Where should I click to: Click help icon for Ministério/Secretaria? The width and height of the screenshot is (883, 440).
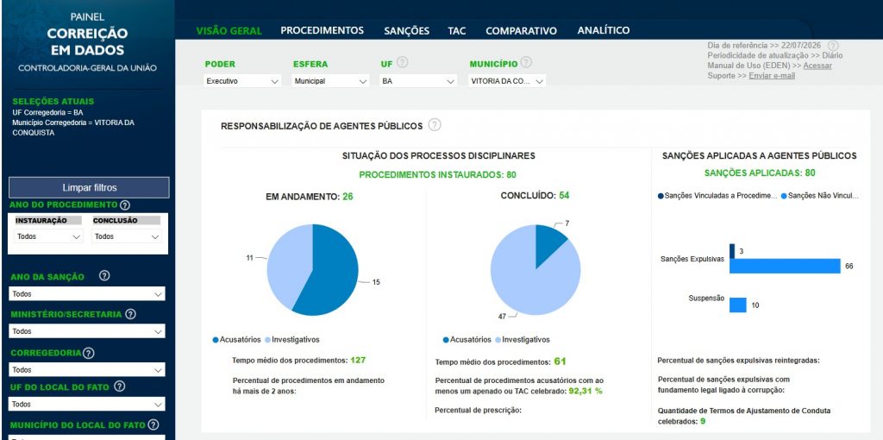pyautogui.click(x=131, y=314)
